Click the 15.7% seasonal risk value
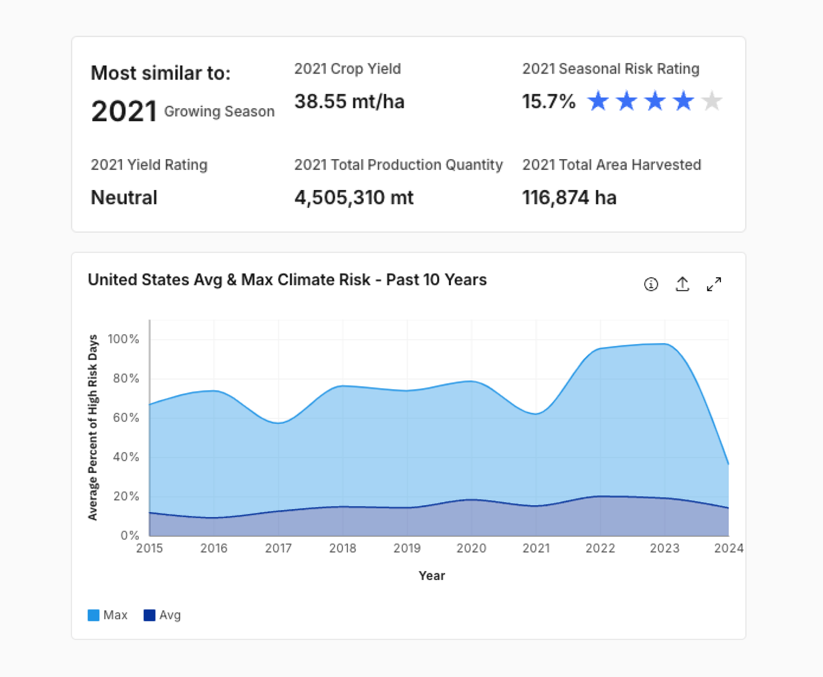 tap(549, 102)
